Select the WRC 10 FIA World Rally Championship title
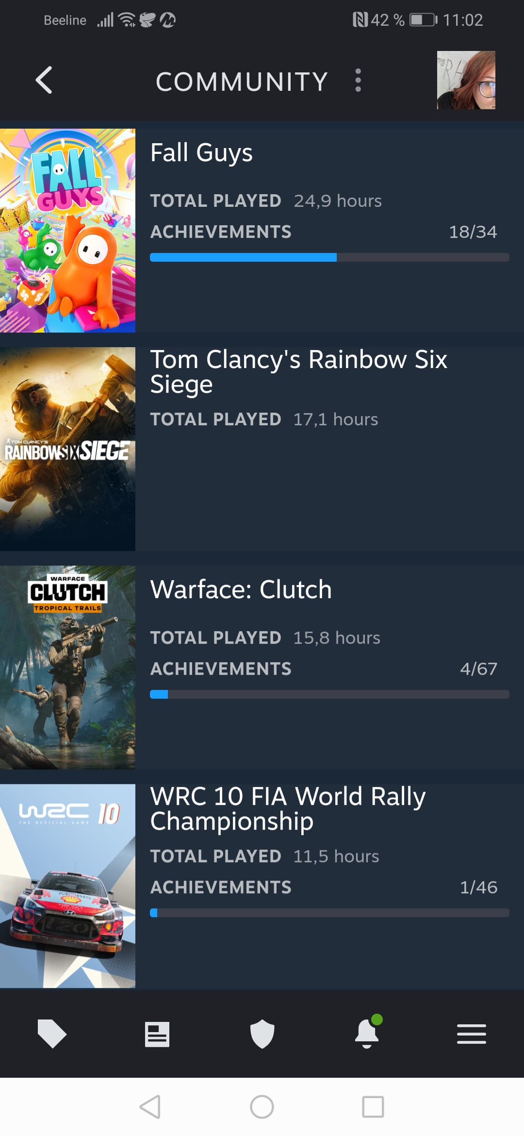This screenshot has height=1136, width=524. [x=288, y=809]
